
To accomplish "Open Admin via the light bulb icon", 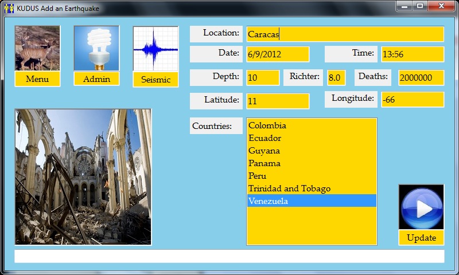I will pos(96,48).
